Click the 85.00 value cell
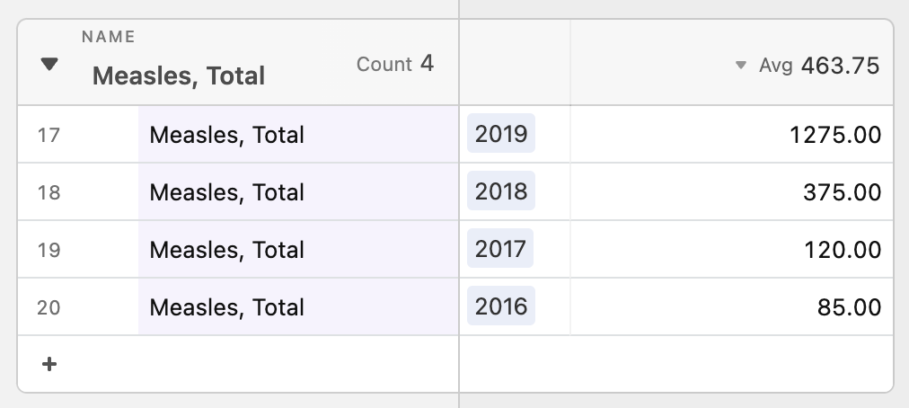 pyautogui.click(x=732, y=306)
